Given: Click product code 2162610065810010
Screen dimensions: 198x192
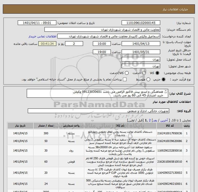Looking at the screenshot, I should (x=170, y=162).
